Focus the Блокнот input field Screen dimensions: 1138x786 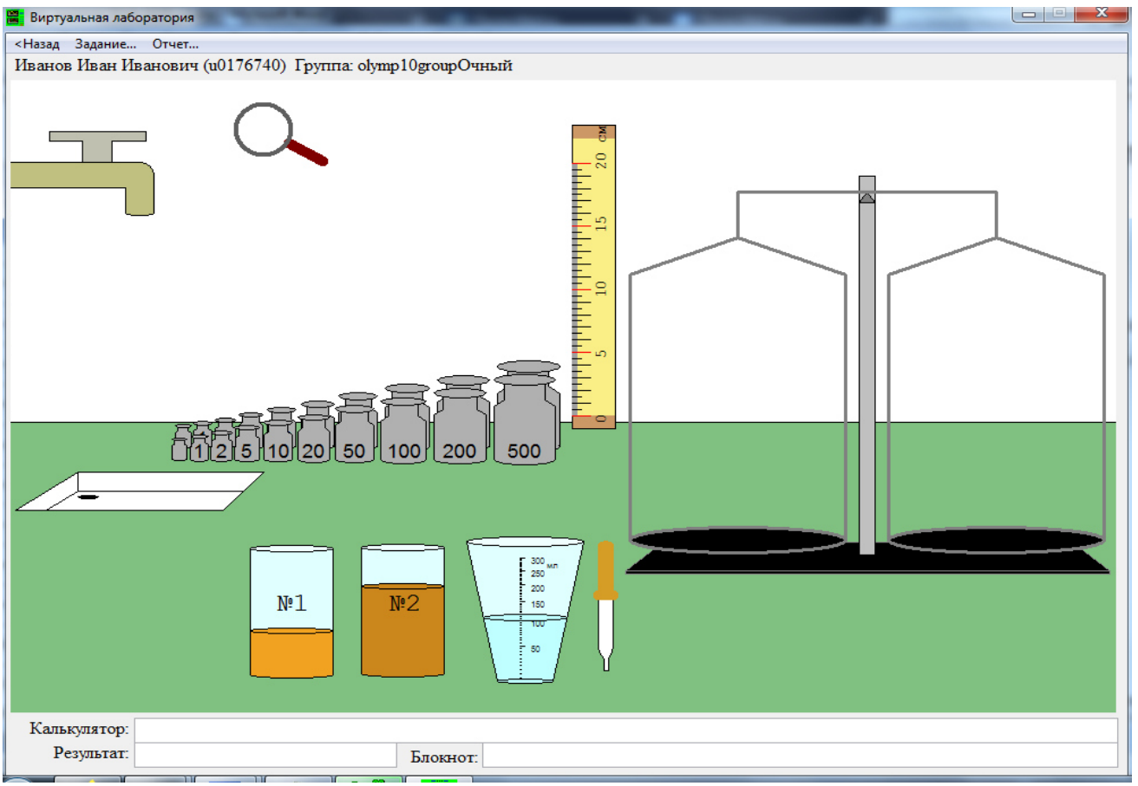pyautogui.click(x=800, y=755)
